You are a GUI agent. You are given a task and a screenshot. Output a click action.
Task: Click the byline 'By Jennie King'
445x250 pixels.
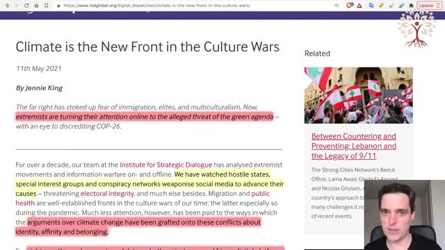pos(39,88)
